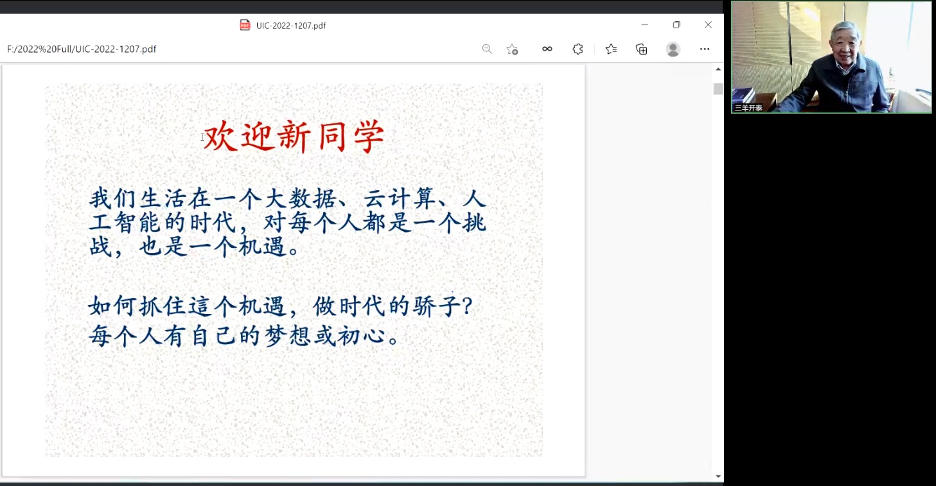Add this page to favorites with star icon
Screen dimensions: 936x486
click(x=512, y=49)
